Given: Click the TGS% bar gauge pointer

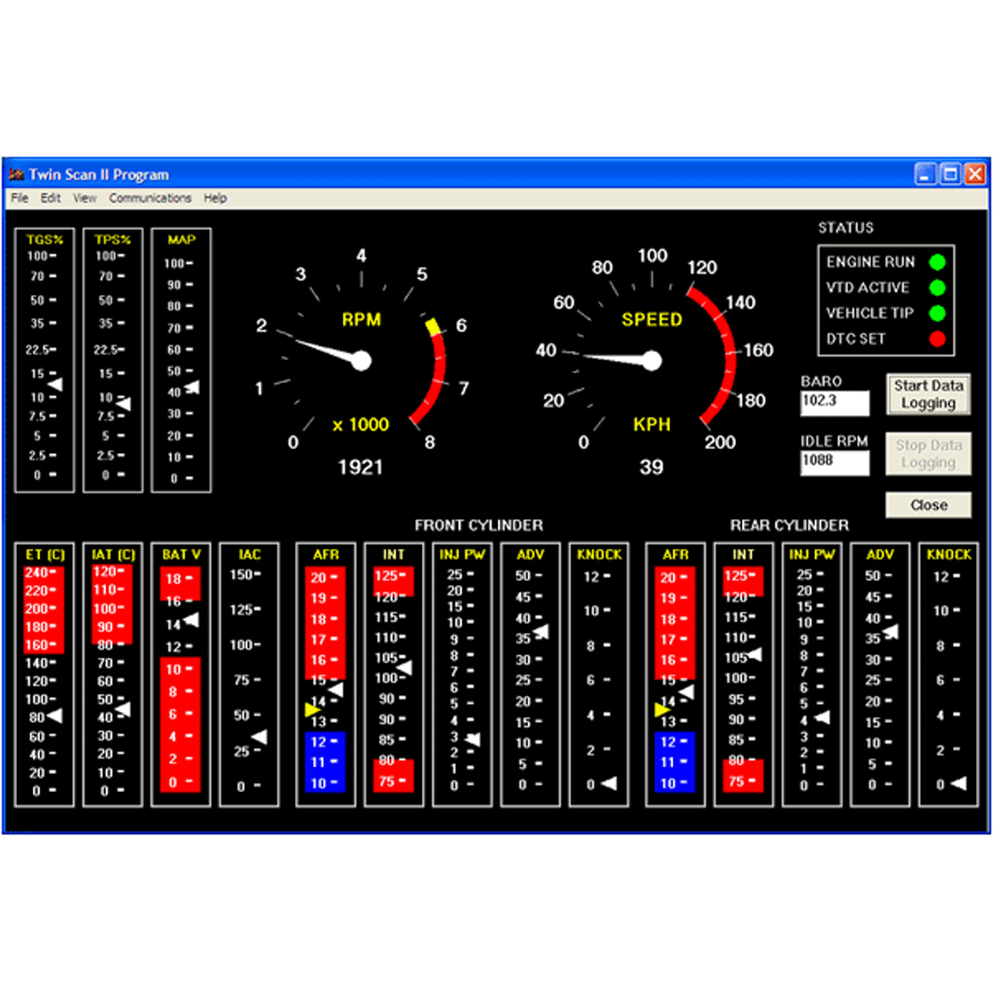Looking at the screenshot, I should click(x=55, y=385).
